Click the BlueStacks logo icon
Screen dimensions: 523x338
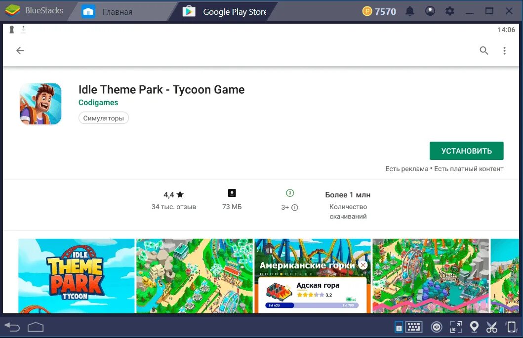tap(12, 11)
